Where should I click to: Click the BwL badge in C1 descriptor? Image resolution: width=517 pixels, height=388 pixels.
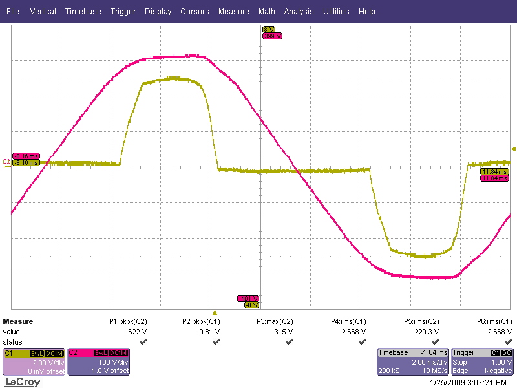point(36,353)
